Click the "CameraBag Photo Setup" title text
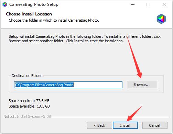This screenshot has height=134, width=173. pos(34,4)
